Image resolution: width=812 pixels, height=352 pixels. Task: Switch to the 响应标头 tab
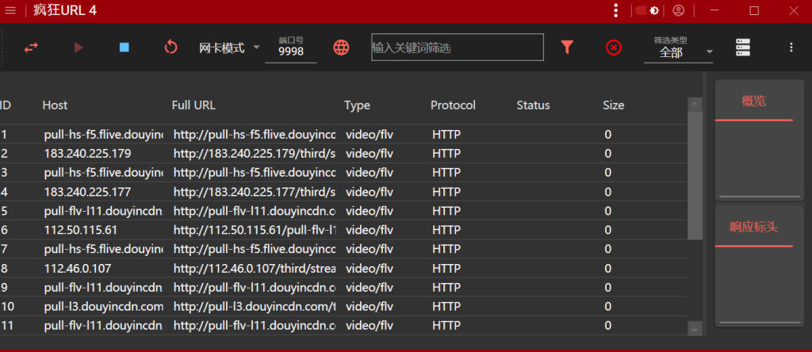(754, 228)
